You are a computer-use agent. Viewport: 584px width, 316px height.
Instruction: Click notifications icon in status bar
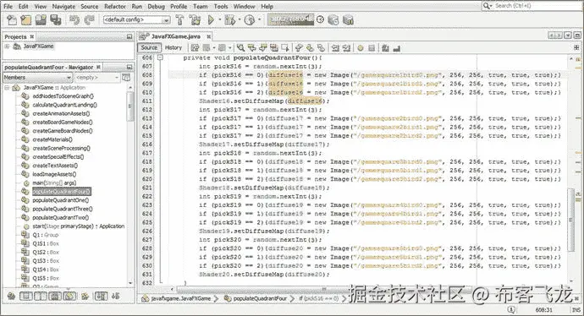(x=511, y=310)
